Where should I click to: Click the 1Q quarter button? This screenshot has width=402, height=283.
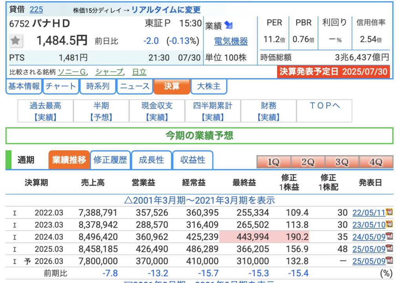point(274,162)
